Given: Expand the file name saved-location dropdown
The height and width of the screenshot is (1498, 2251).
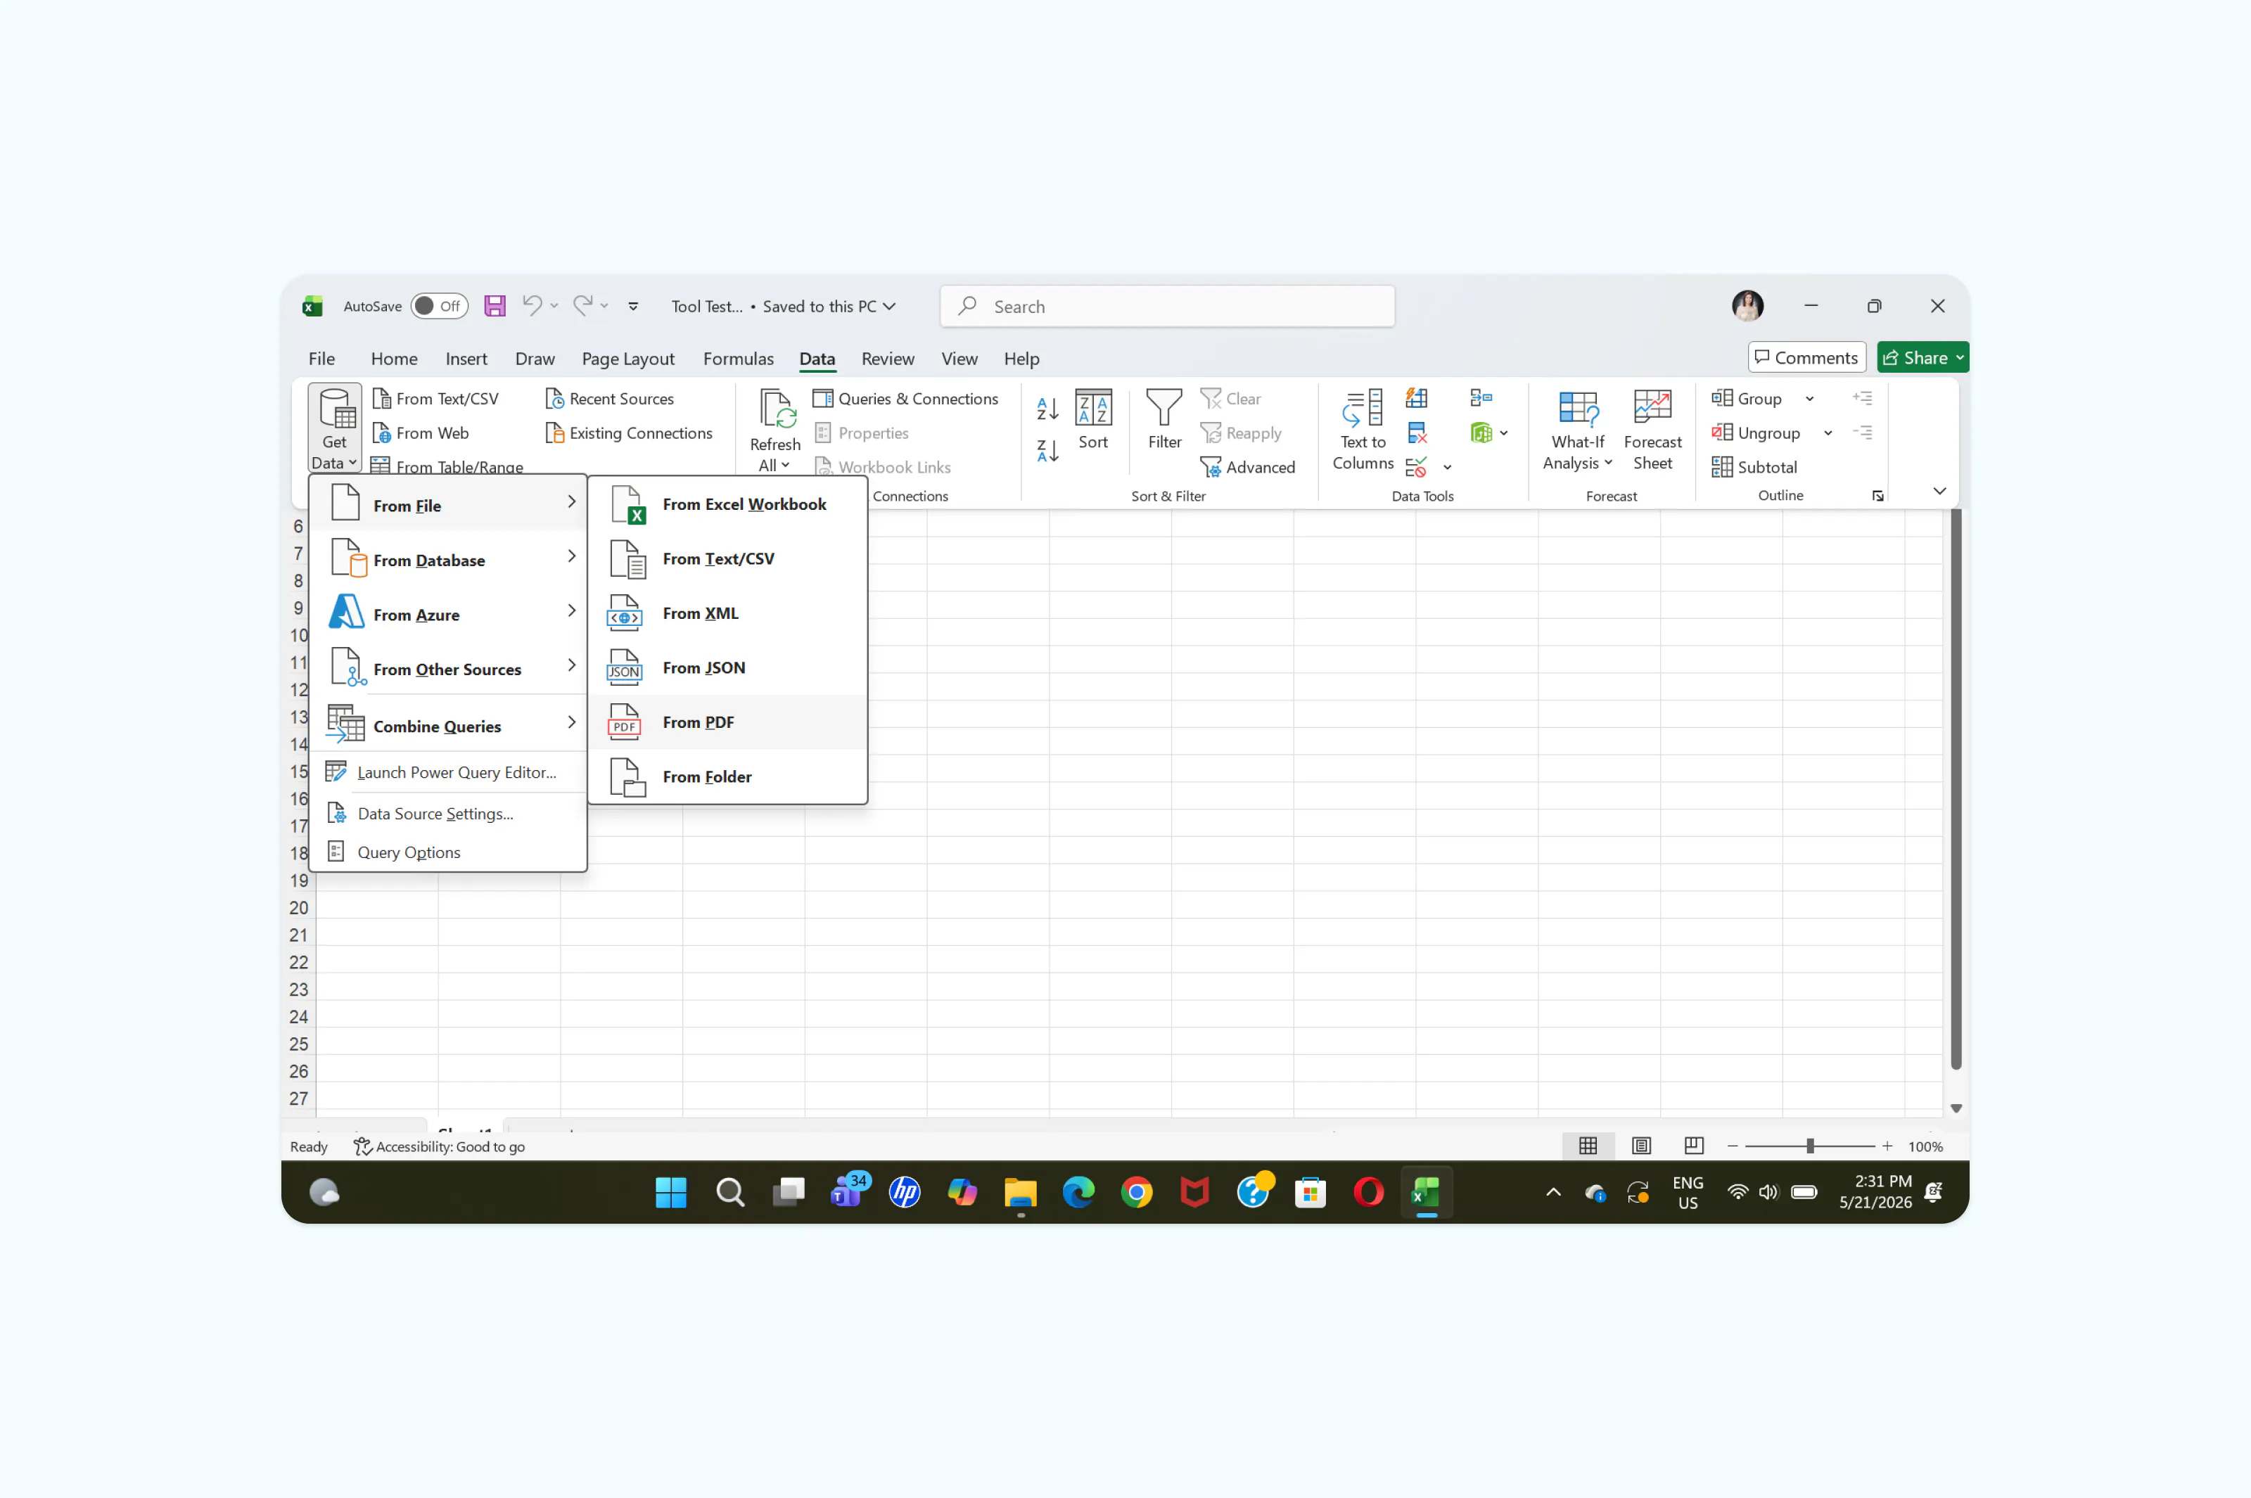Looking at the screenshot, I should click(x=890, y=307).
